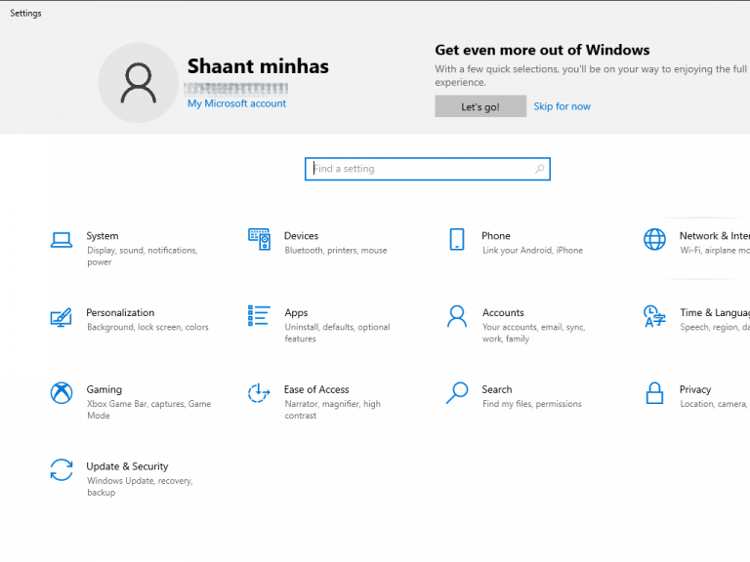This screenshot has width=750, height=562.
Task: Choose the Skip for now link
Action: tap(562, 106)
